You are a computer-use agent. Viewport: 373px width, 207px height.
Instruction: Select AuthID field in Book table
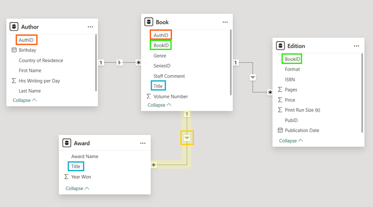[161, 35]
